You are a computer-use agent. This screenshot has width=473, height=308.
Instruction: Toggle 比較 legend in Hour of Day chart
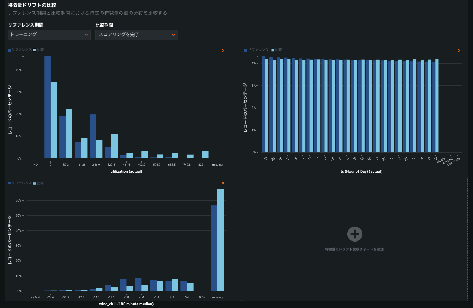click(x=277, y=50)
